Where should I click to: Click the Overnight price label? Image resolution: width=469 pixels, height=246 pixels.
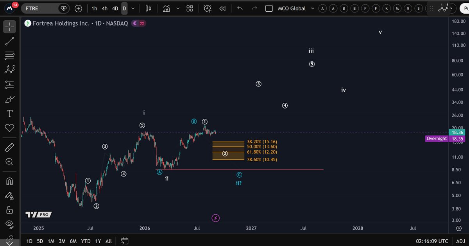coord(437,139)
